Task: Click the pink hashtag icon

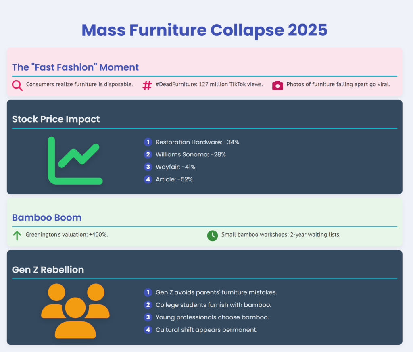Action: [147, 85]
